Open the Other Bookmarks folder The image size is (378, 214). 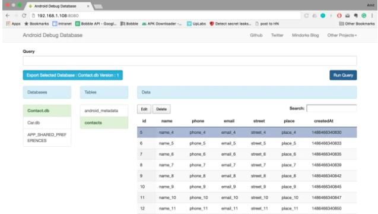[x=357, y=24]
